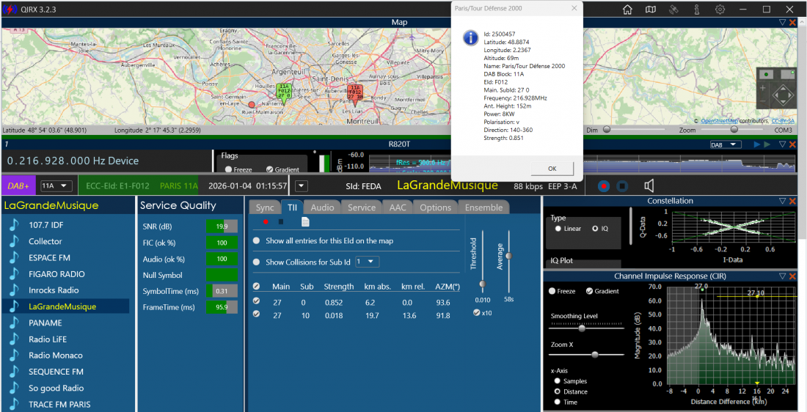Close the R820T panel with orange X

coord(792,144)
